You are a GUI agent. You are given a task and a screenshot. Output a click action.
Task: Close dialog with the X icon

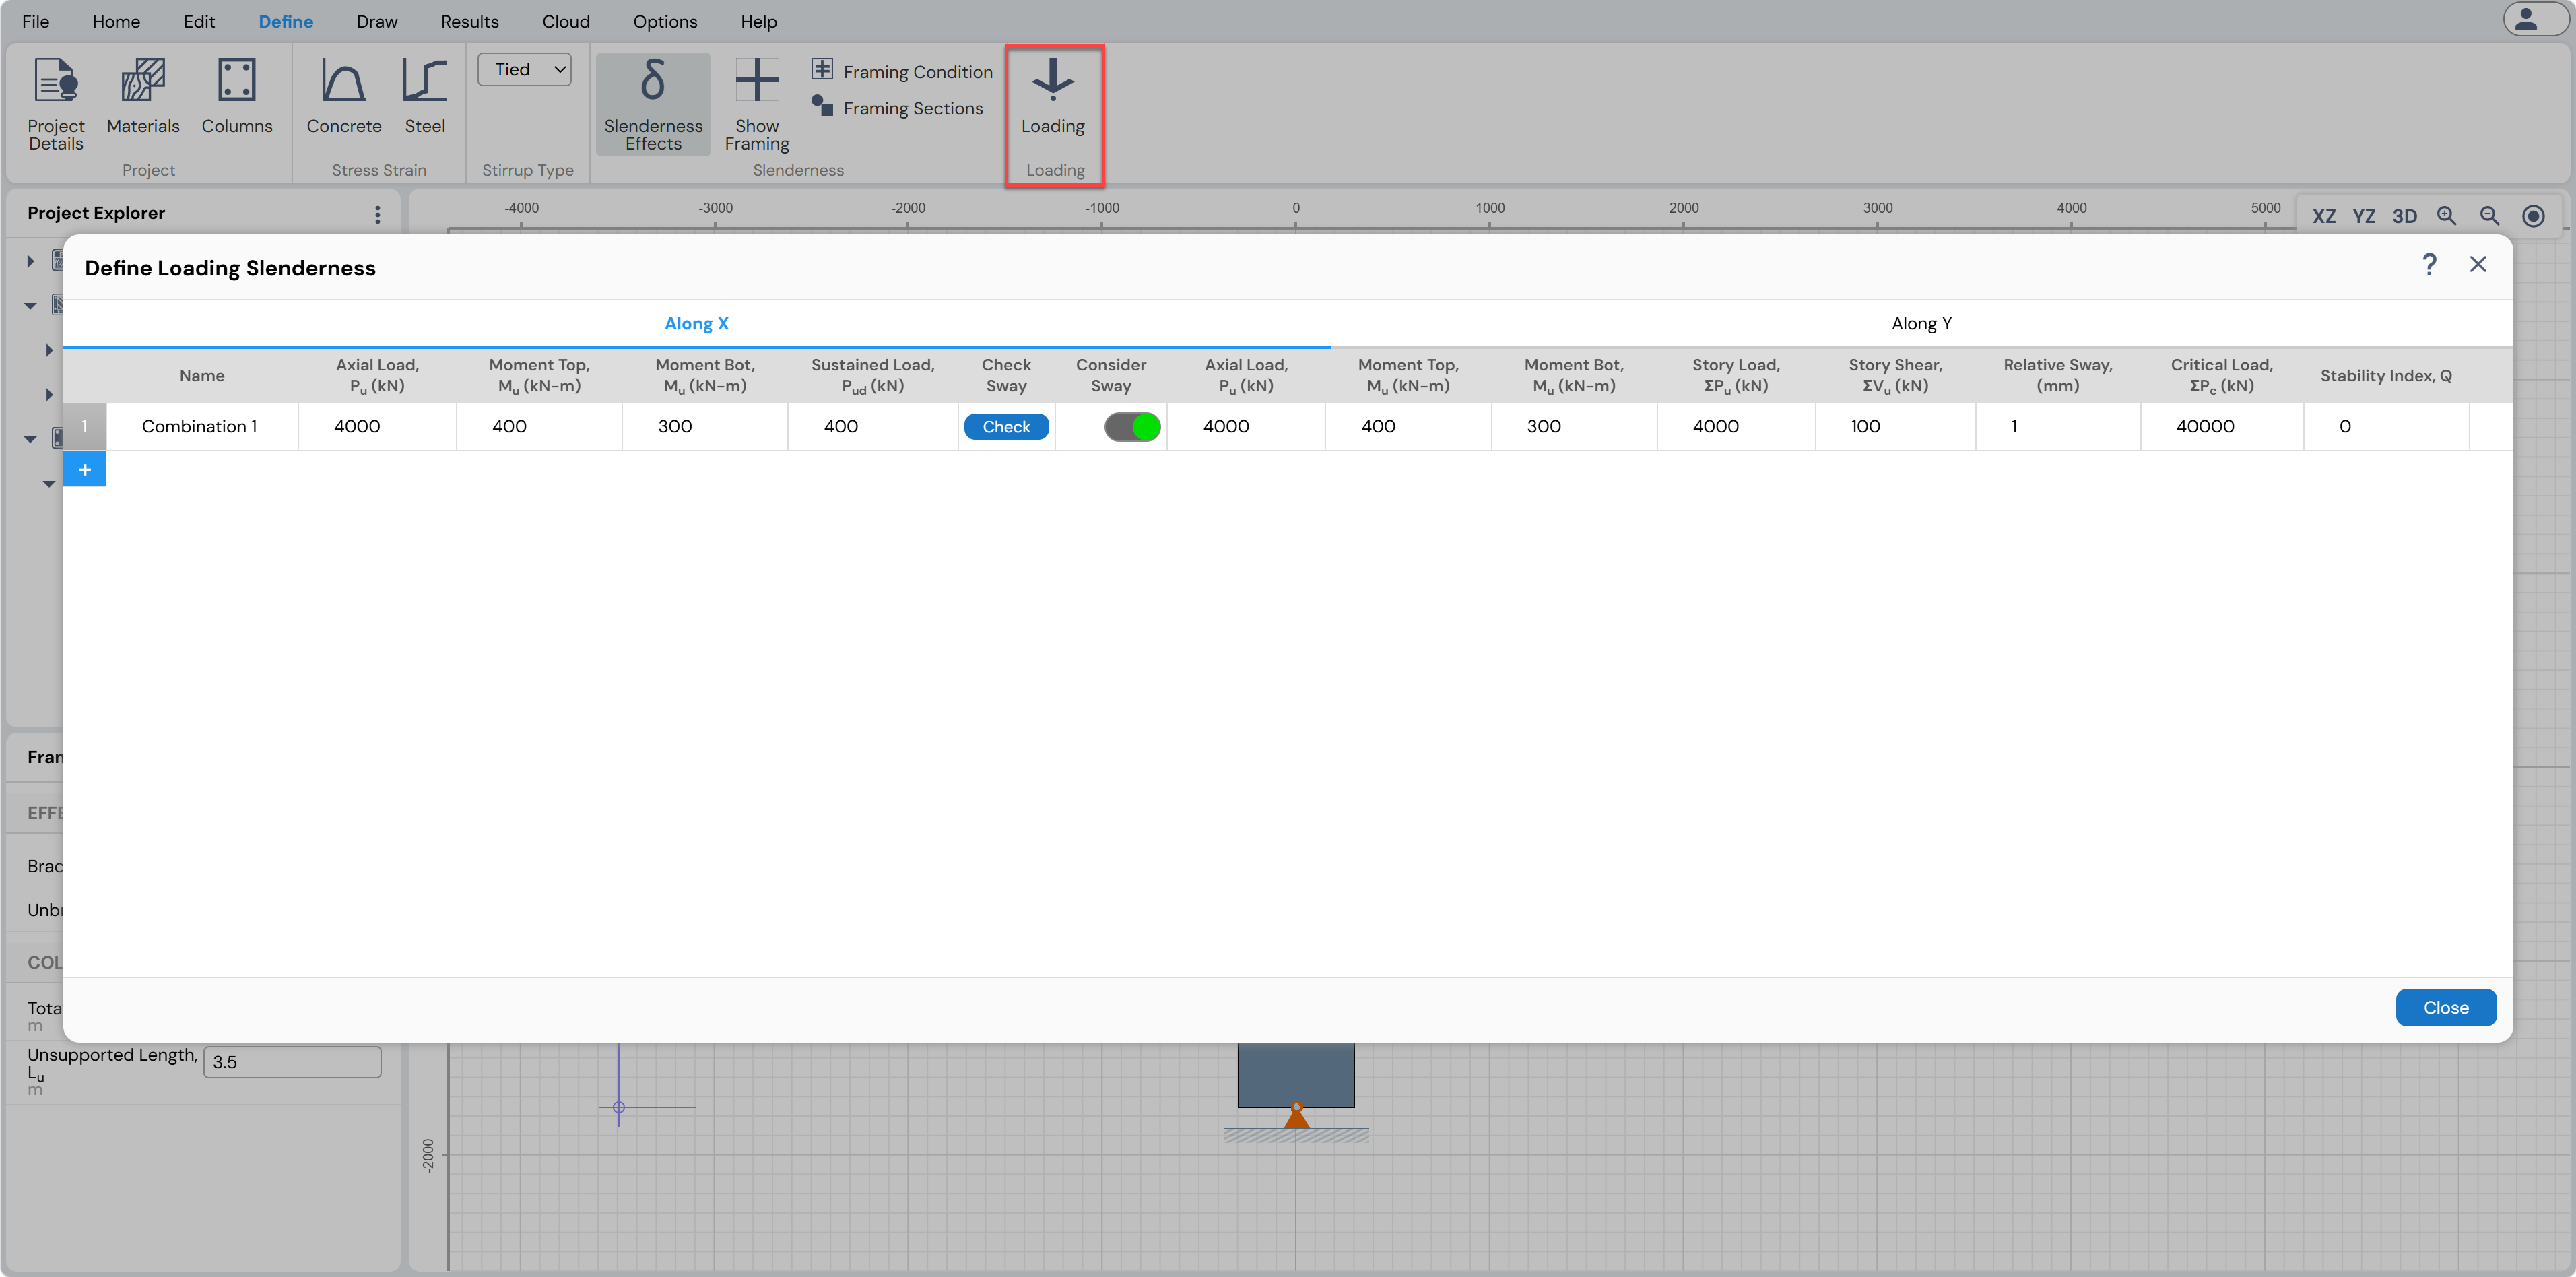2478,264
